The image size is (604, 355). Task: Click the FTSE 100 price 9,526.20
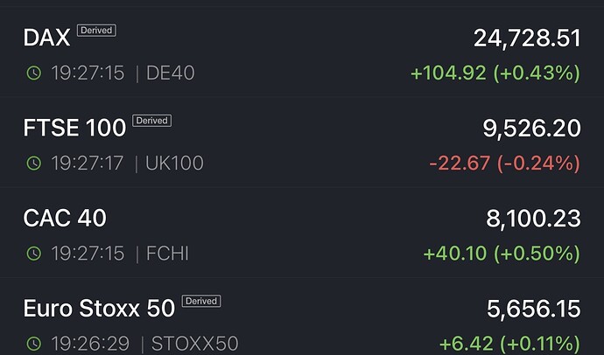pyautogui.click(x=531, y=129)
